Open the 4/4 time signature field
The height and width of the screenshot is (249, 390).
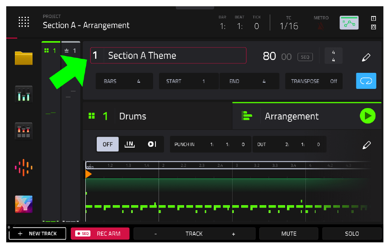coord(333,56)
